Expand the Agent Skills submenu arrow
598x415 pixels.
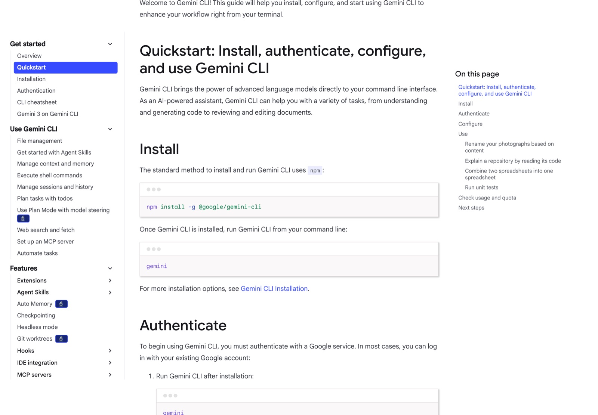coord(110,292)
